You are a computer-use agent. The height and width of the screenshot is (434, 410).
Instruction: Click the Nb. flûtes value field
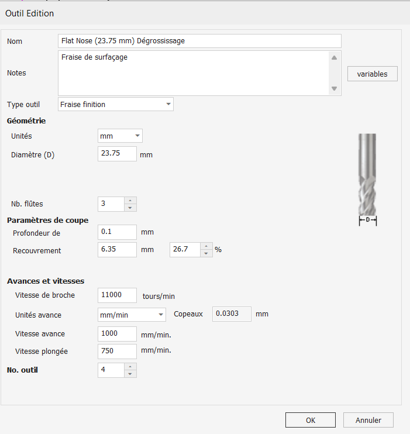click(x=111, y=204)
